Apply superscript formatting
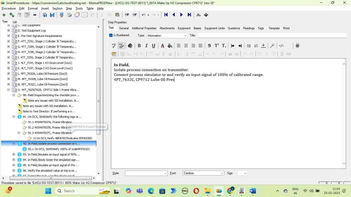 [x=217, y=46]
